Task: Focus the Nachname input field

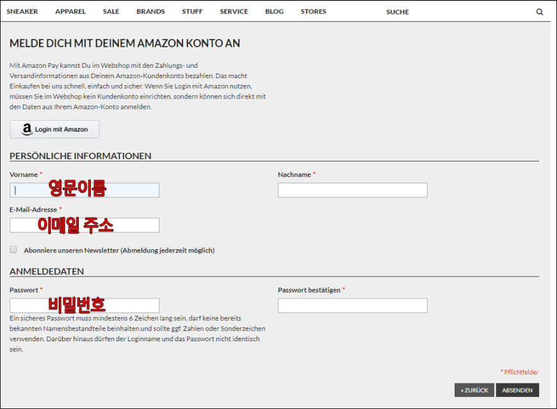Action: click(x=353, y=190)
